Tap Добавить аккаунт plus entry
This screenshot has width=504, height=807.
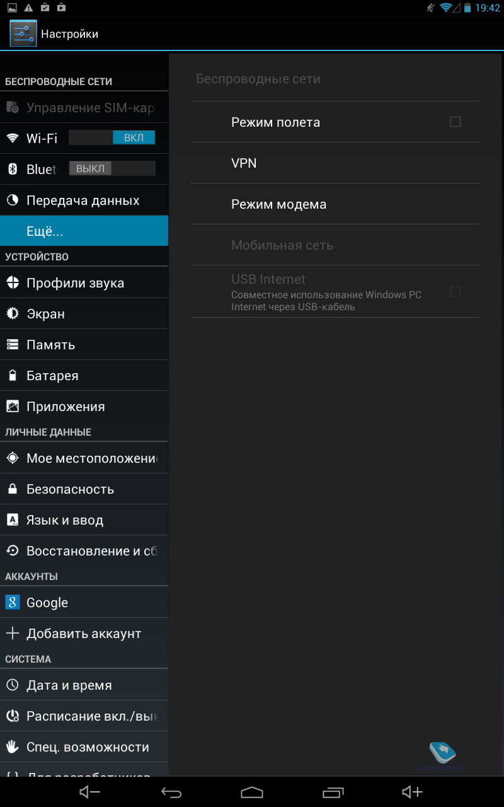84,634
